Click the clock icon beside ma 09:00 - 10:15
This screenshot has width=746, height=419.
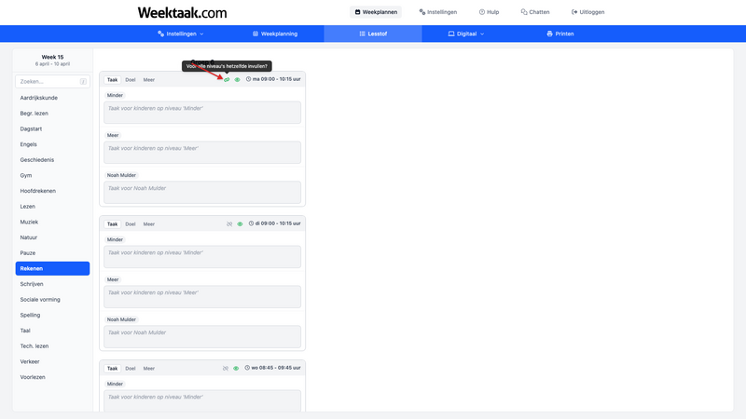tap(249, 80)
